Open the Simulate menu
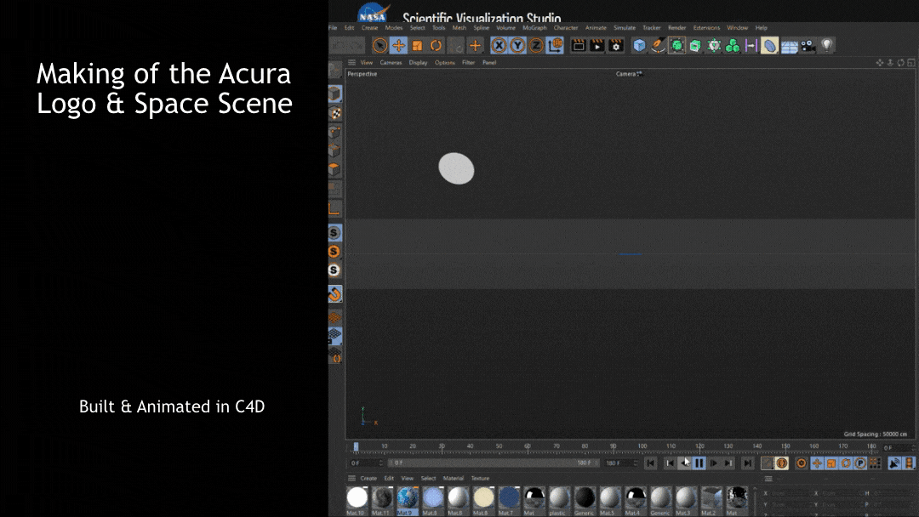Viewport: 919px width, 517px height. (x=625, y=27)
